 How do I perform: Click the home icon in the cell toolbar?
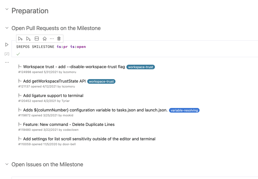coord(44,38)
